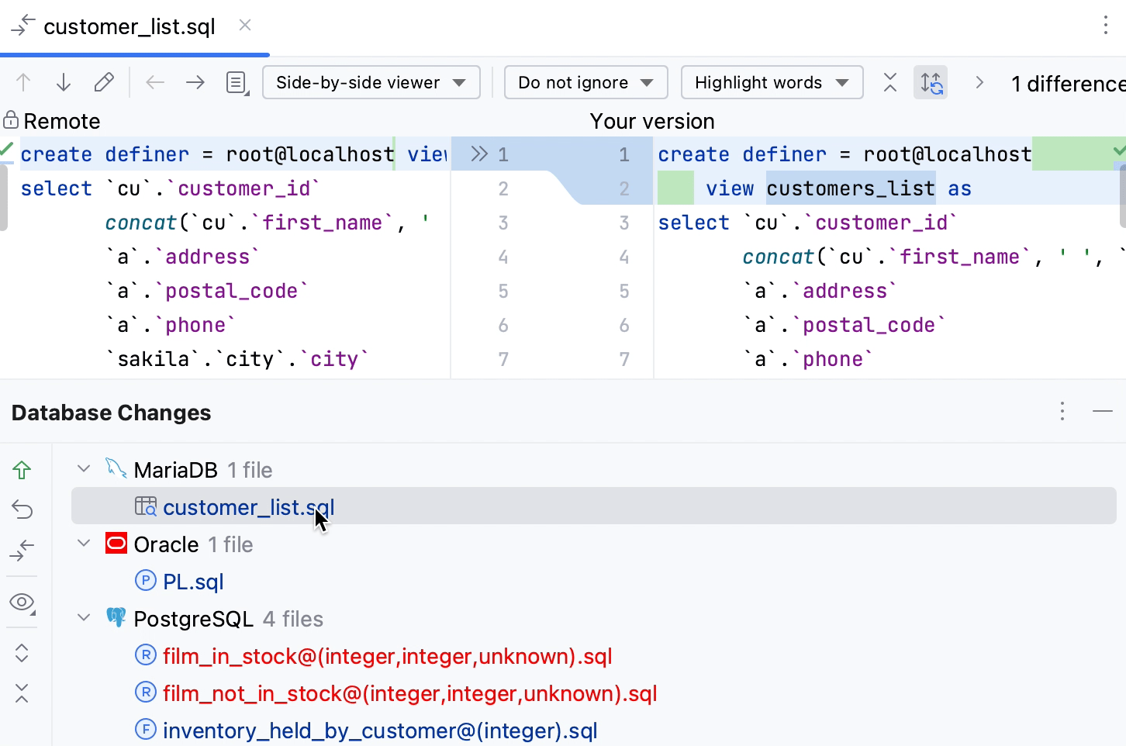This screenshot has height=746, width=1126.
Task: Open the eye view options in sidebar
Action: (x=22, y=602)
